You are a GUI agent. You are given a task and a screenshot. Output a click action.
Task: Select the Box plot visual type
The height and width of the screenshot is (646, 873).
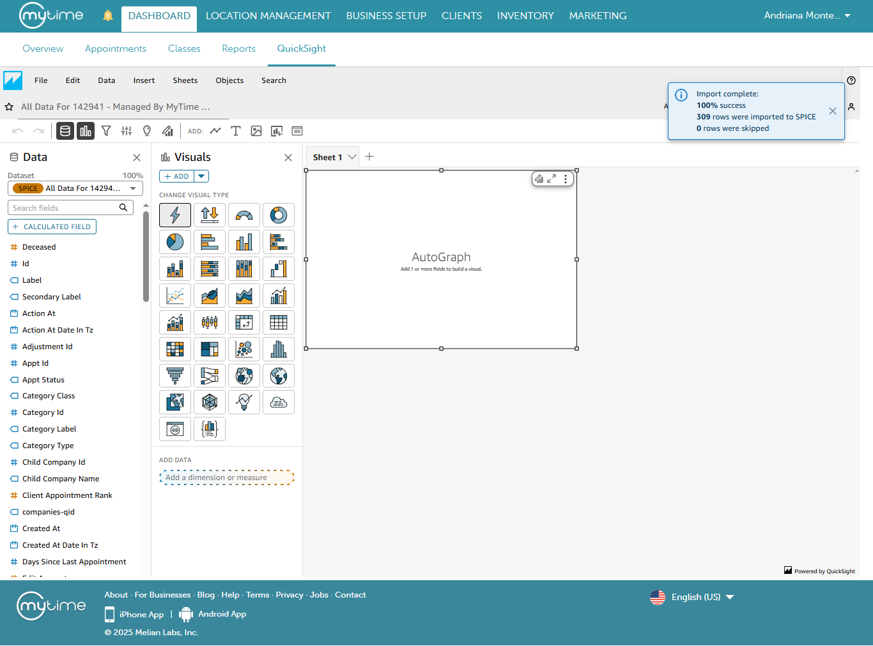tap(210, 322)
